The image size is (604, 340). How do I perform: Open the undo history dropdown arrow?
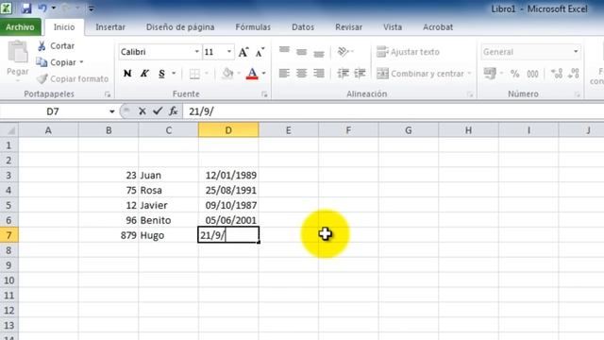pyautogui.click(x=54, y=8)
